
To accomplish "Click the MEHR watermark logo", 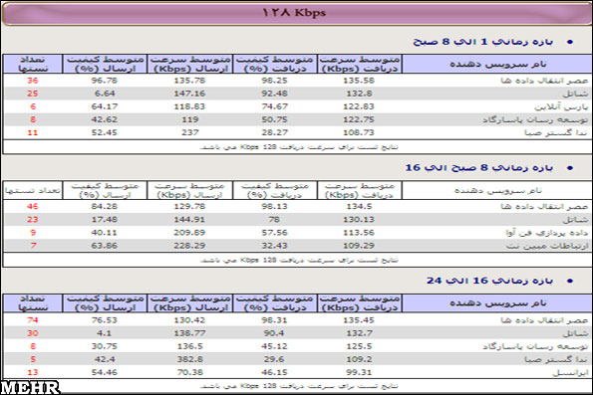I will (x=30, y=387).
